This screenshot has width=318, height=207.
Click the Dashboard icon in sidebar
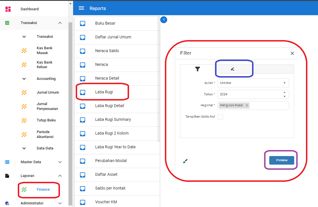[8, 9]
